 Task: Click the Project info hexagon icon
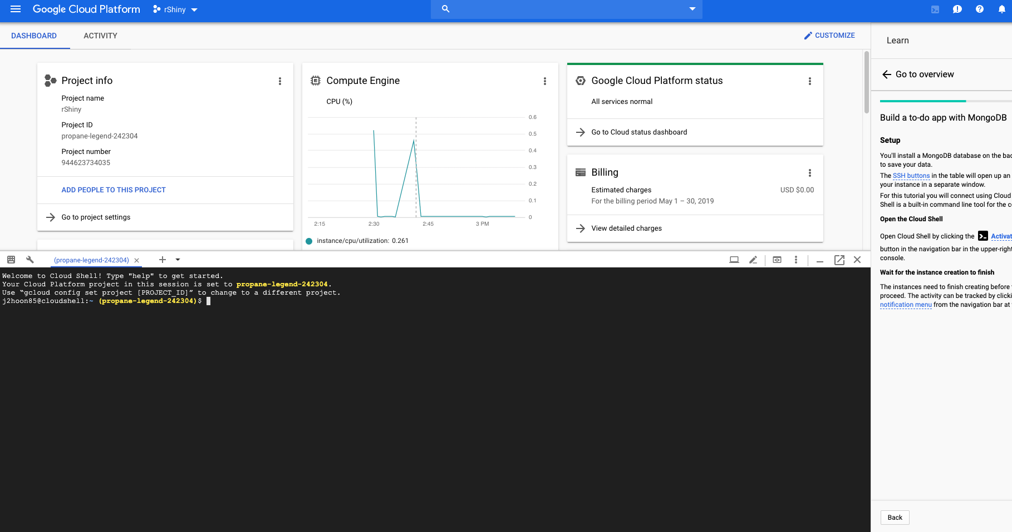(x=50, y=81)
